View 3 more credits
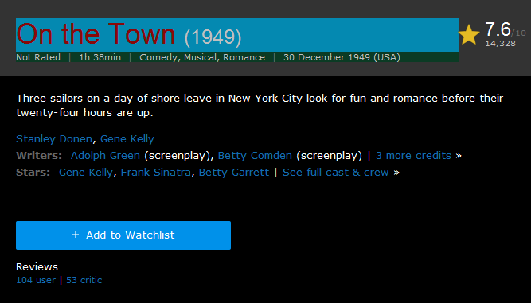This screenshot has width=531, height=303. tap(413, 156)
